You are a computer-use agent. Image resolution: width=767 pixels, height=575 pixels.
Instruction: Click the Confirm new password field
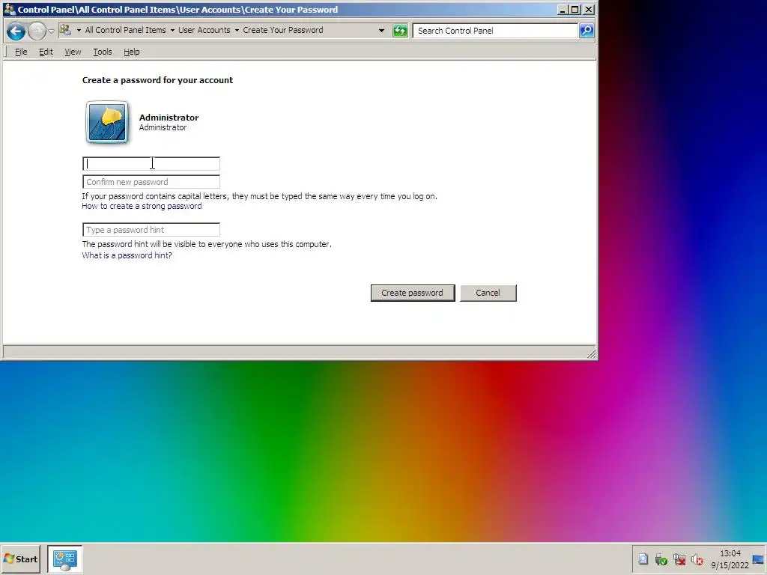[151, 182]
